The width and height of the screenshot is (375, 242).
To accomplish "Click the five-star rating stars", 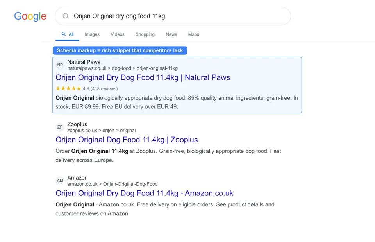I will [67, 88].
